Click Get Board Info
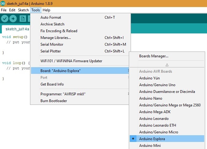The height and width of the screenshot is (149, 207). coord(80,84)
